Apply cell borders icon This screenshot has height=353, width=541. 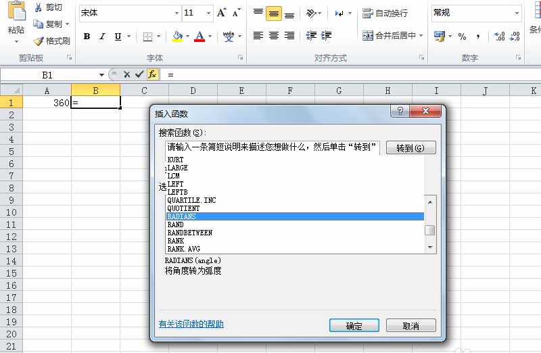(147, 37)
